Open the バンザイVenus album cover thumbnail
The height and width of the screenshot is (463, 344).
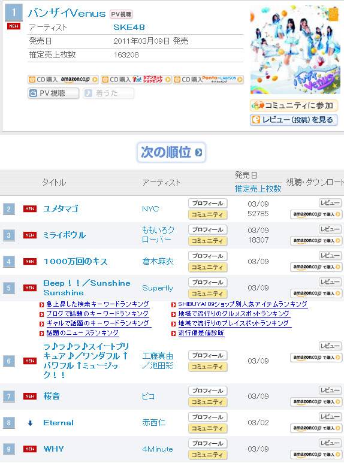coord(295,49)
